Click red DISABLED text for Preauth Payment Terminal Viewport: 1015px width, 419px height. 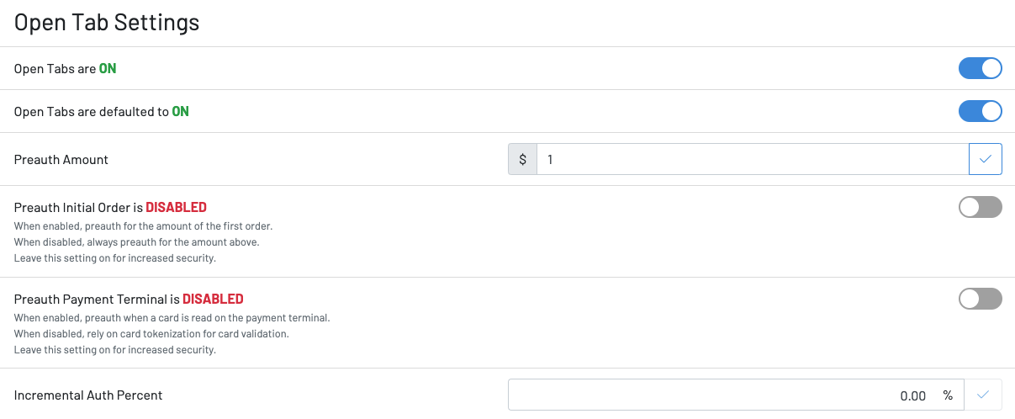point(213,299)
